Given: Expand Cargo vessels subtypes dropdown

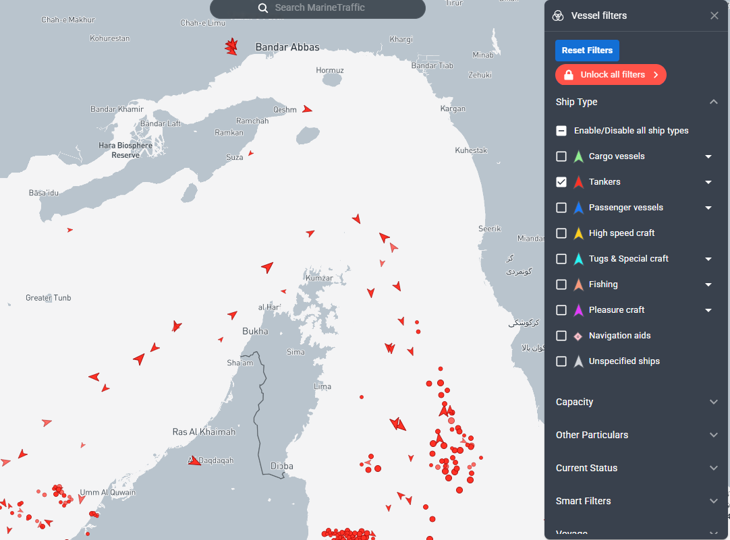Looking at the screenshot, I should pyautogui.click(x=708, y=157).
